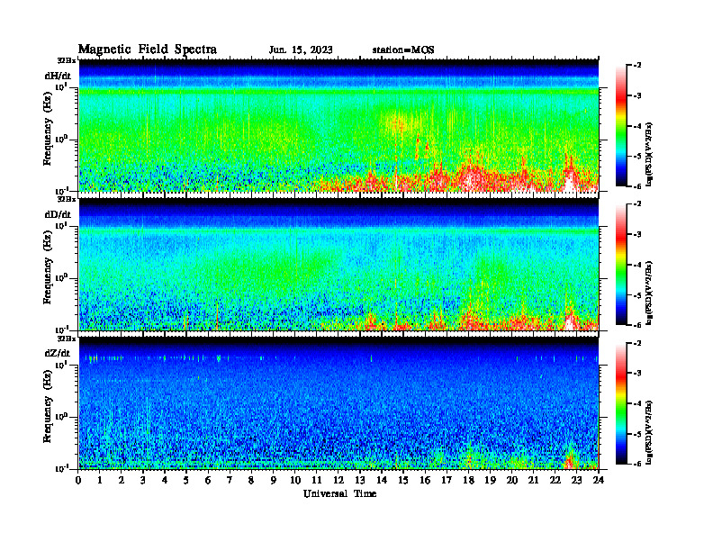Screen dimensions: 713x551
Task: Click hour "8" on the time axis
Action: (x=251, y=480)
